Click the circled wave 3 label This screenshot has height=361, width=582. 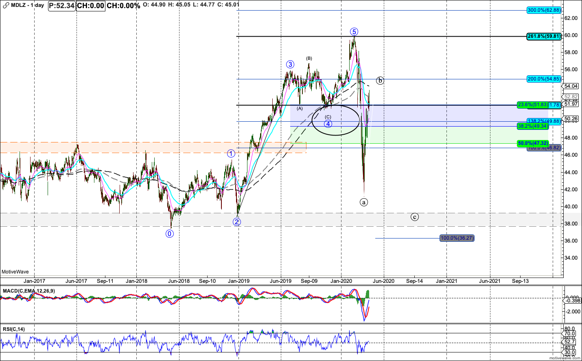click(x=290, y=64)
